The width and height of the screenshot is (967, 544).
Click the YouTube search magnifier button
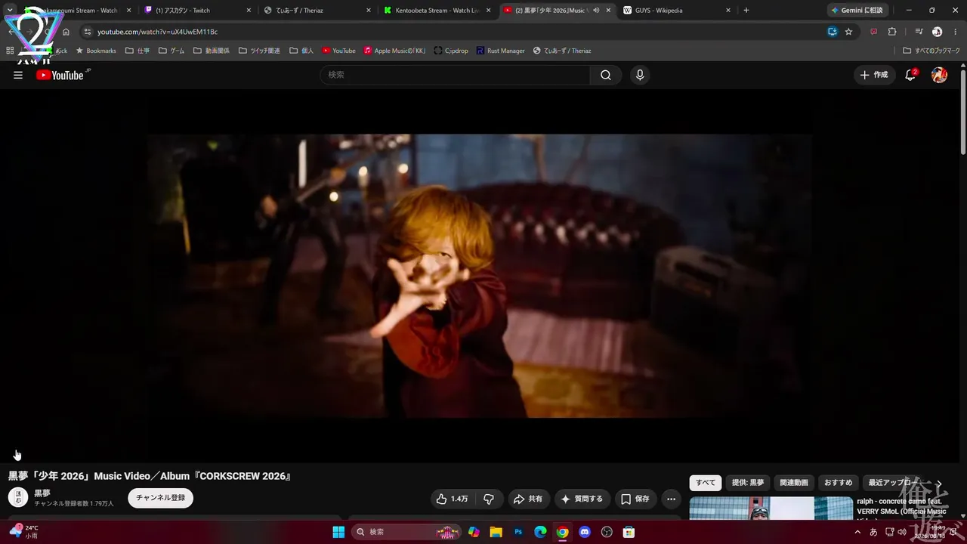(x=606, y=75)
